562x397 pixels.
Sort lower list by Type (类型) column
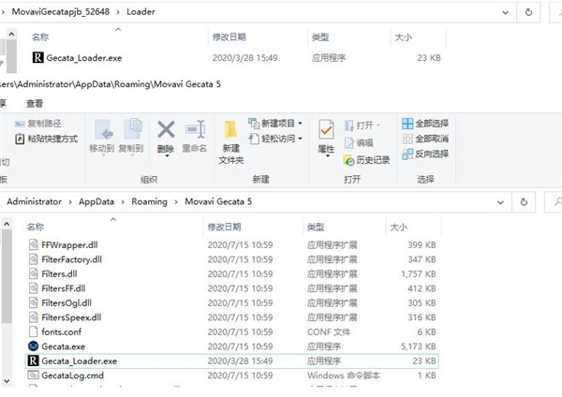316,228
